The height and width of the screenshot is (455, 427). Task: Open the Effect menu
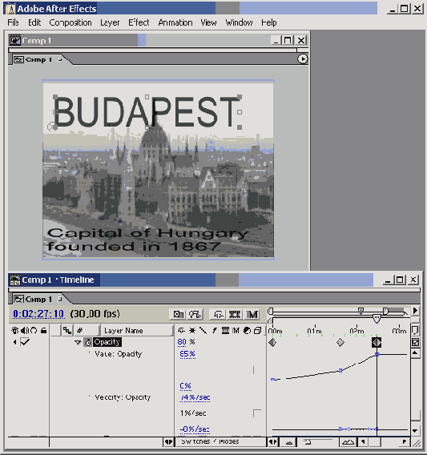[139, 22]
